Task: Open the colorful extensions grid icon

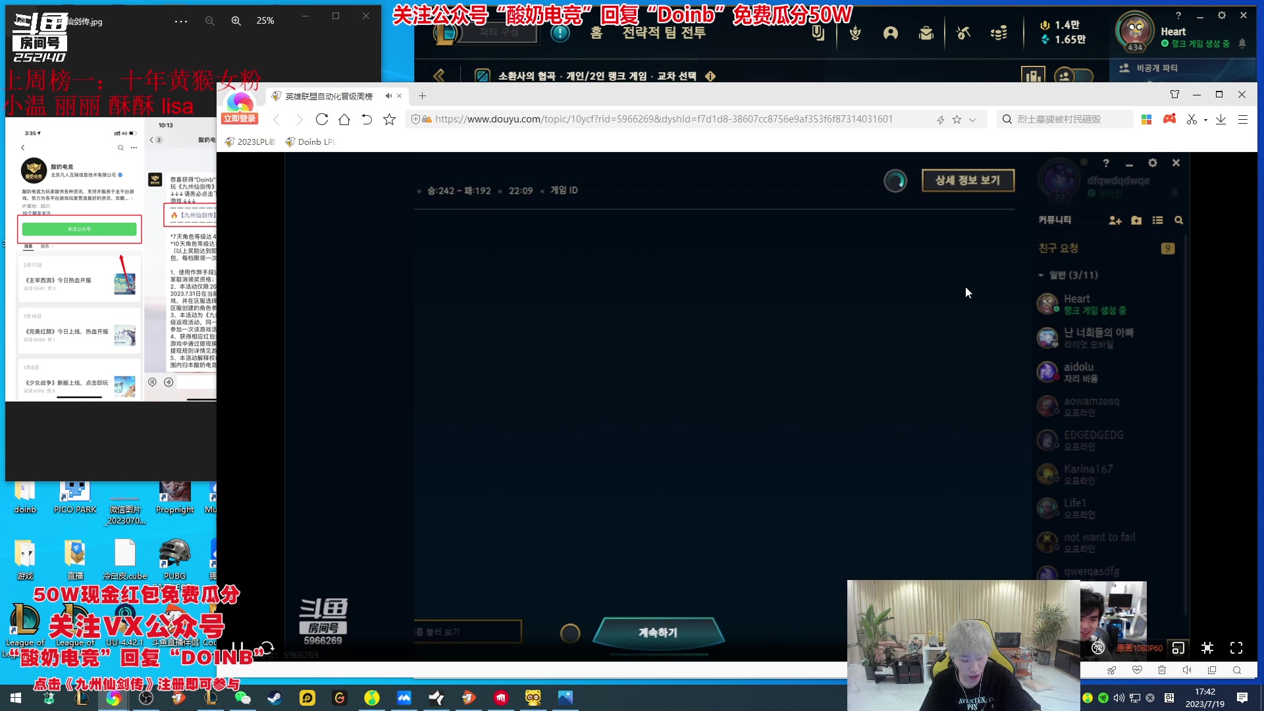Action: pyautogui.click(x=1146, y=119)
